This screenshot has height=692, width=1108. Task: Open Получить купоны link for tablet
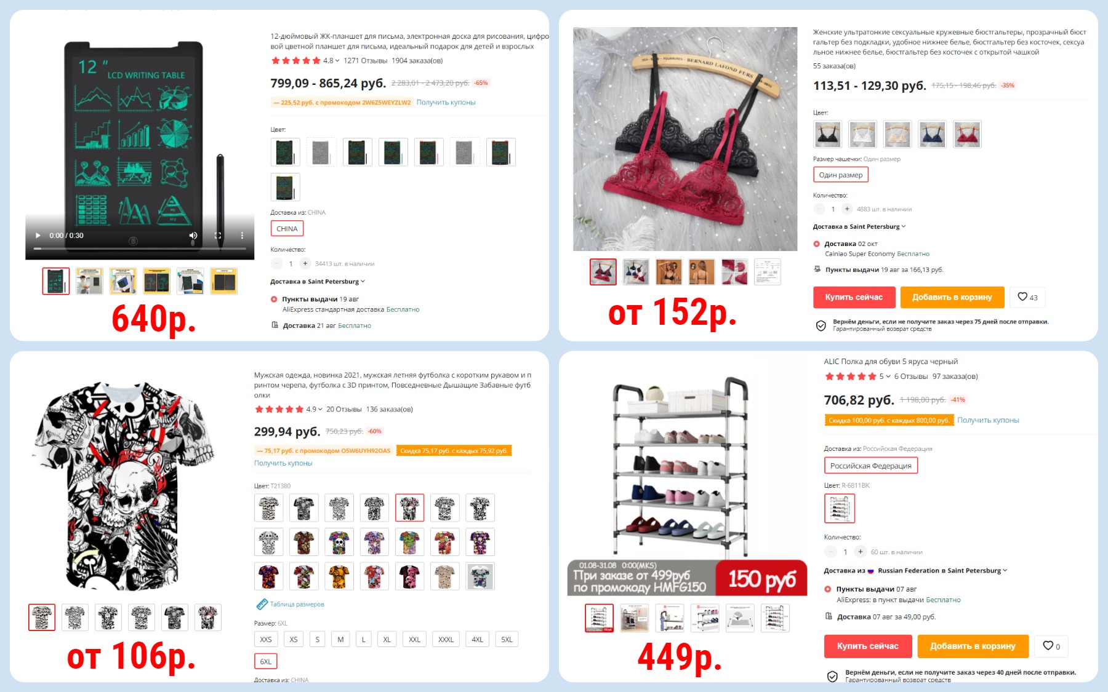pyautogui.click(x=446, y=103)
